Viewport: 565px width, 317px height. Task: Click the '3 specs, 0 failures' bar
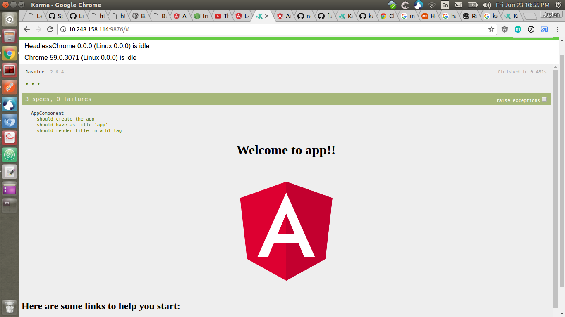(x=286, y=99)
